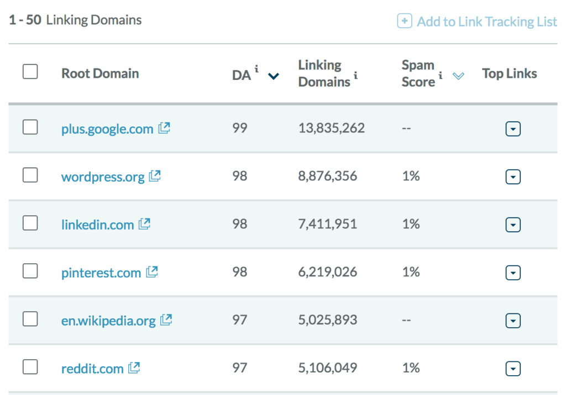
Task: Sort by Spam Score chevron
Action: point(458,76)
